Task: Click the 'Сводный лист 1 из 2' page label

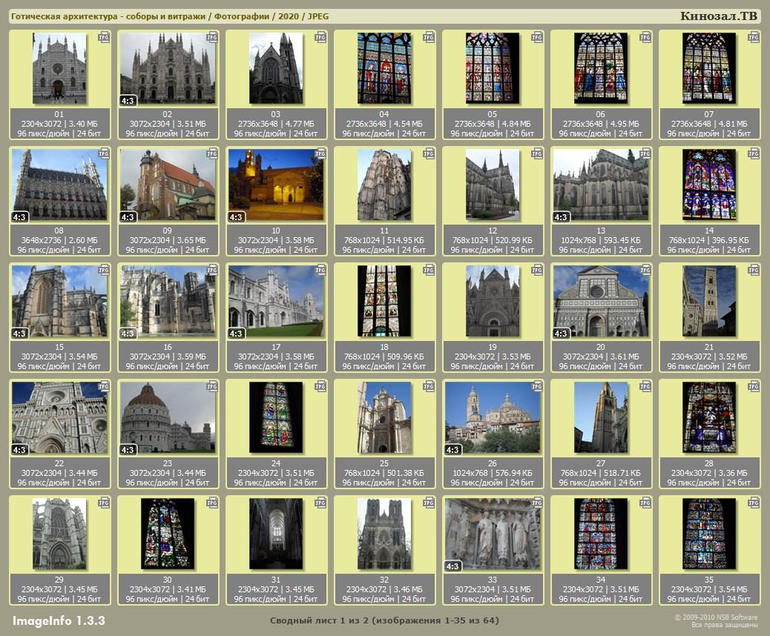Action: tap(384, 620)
